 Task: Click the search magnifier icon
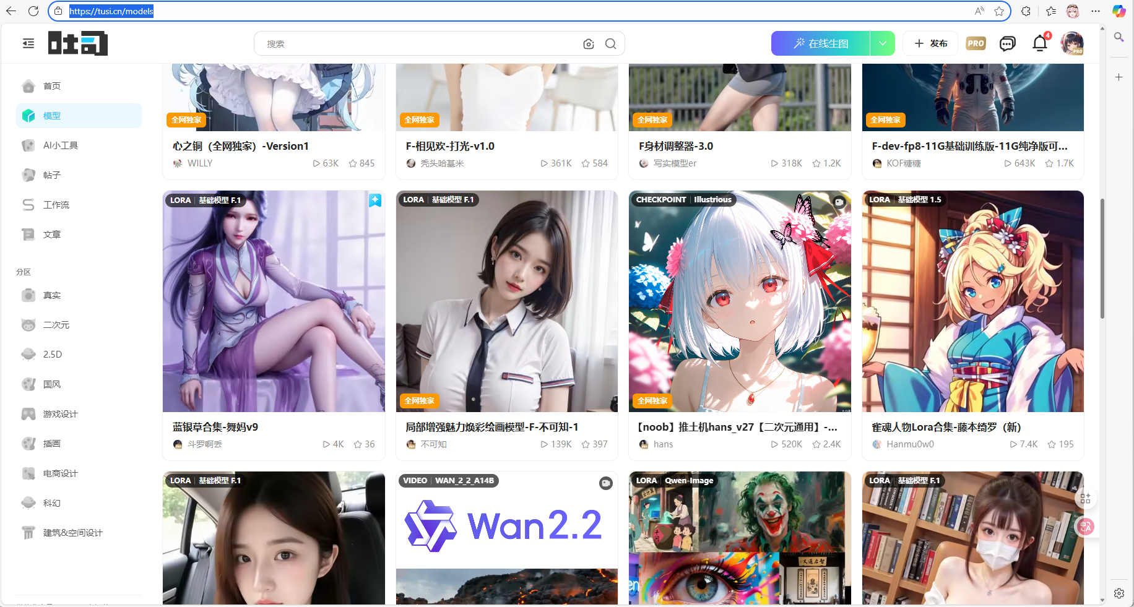click(610, 44)
